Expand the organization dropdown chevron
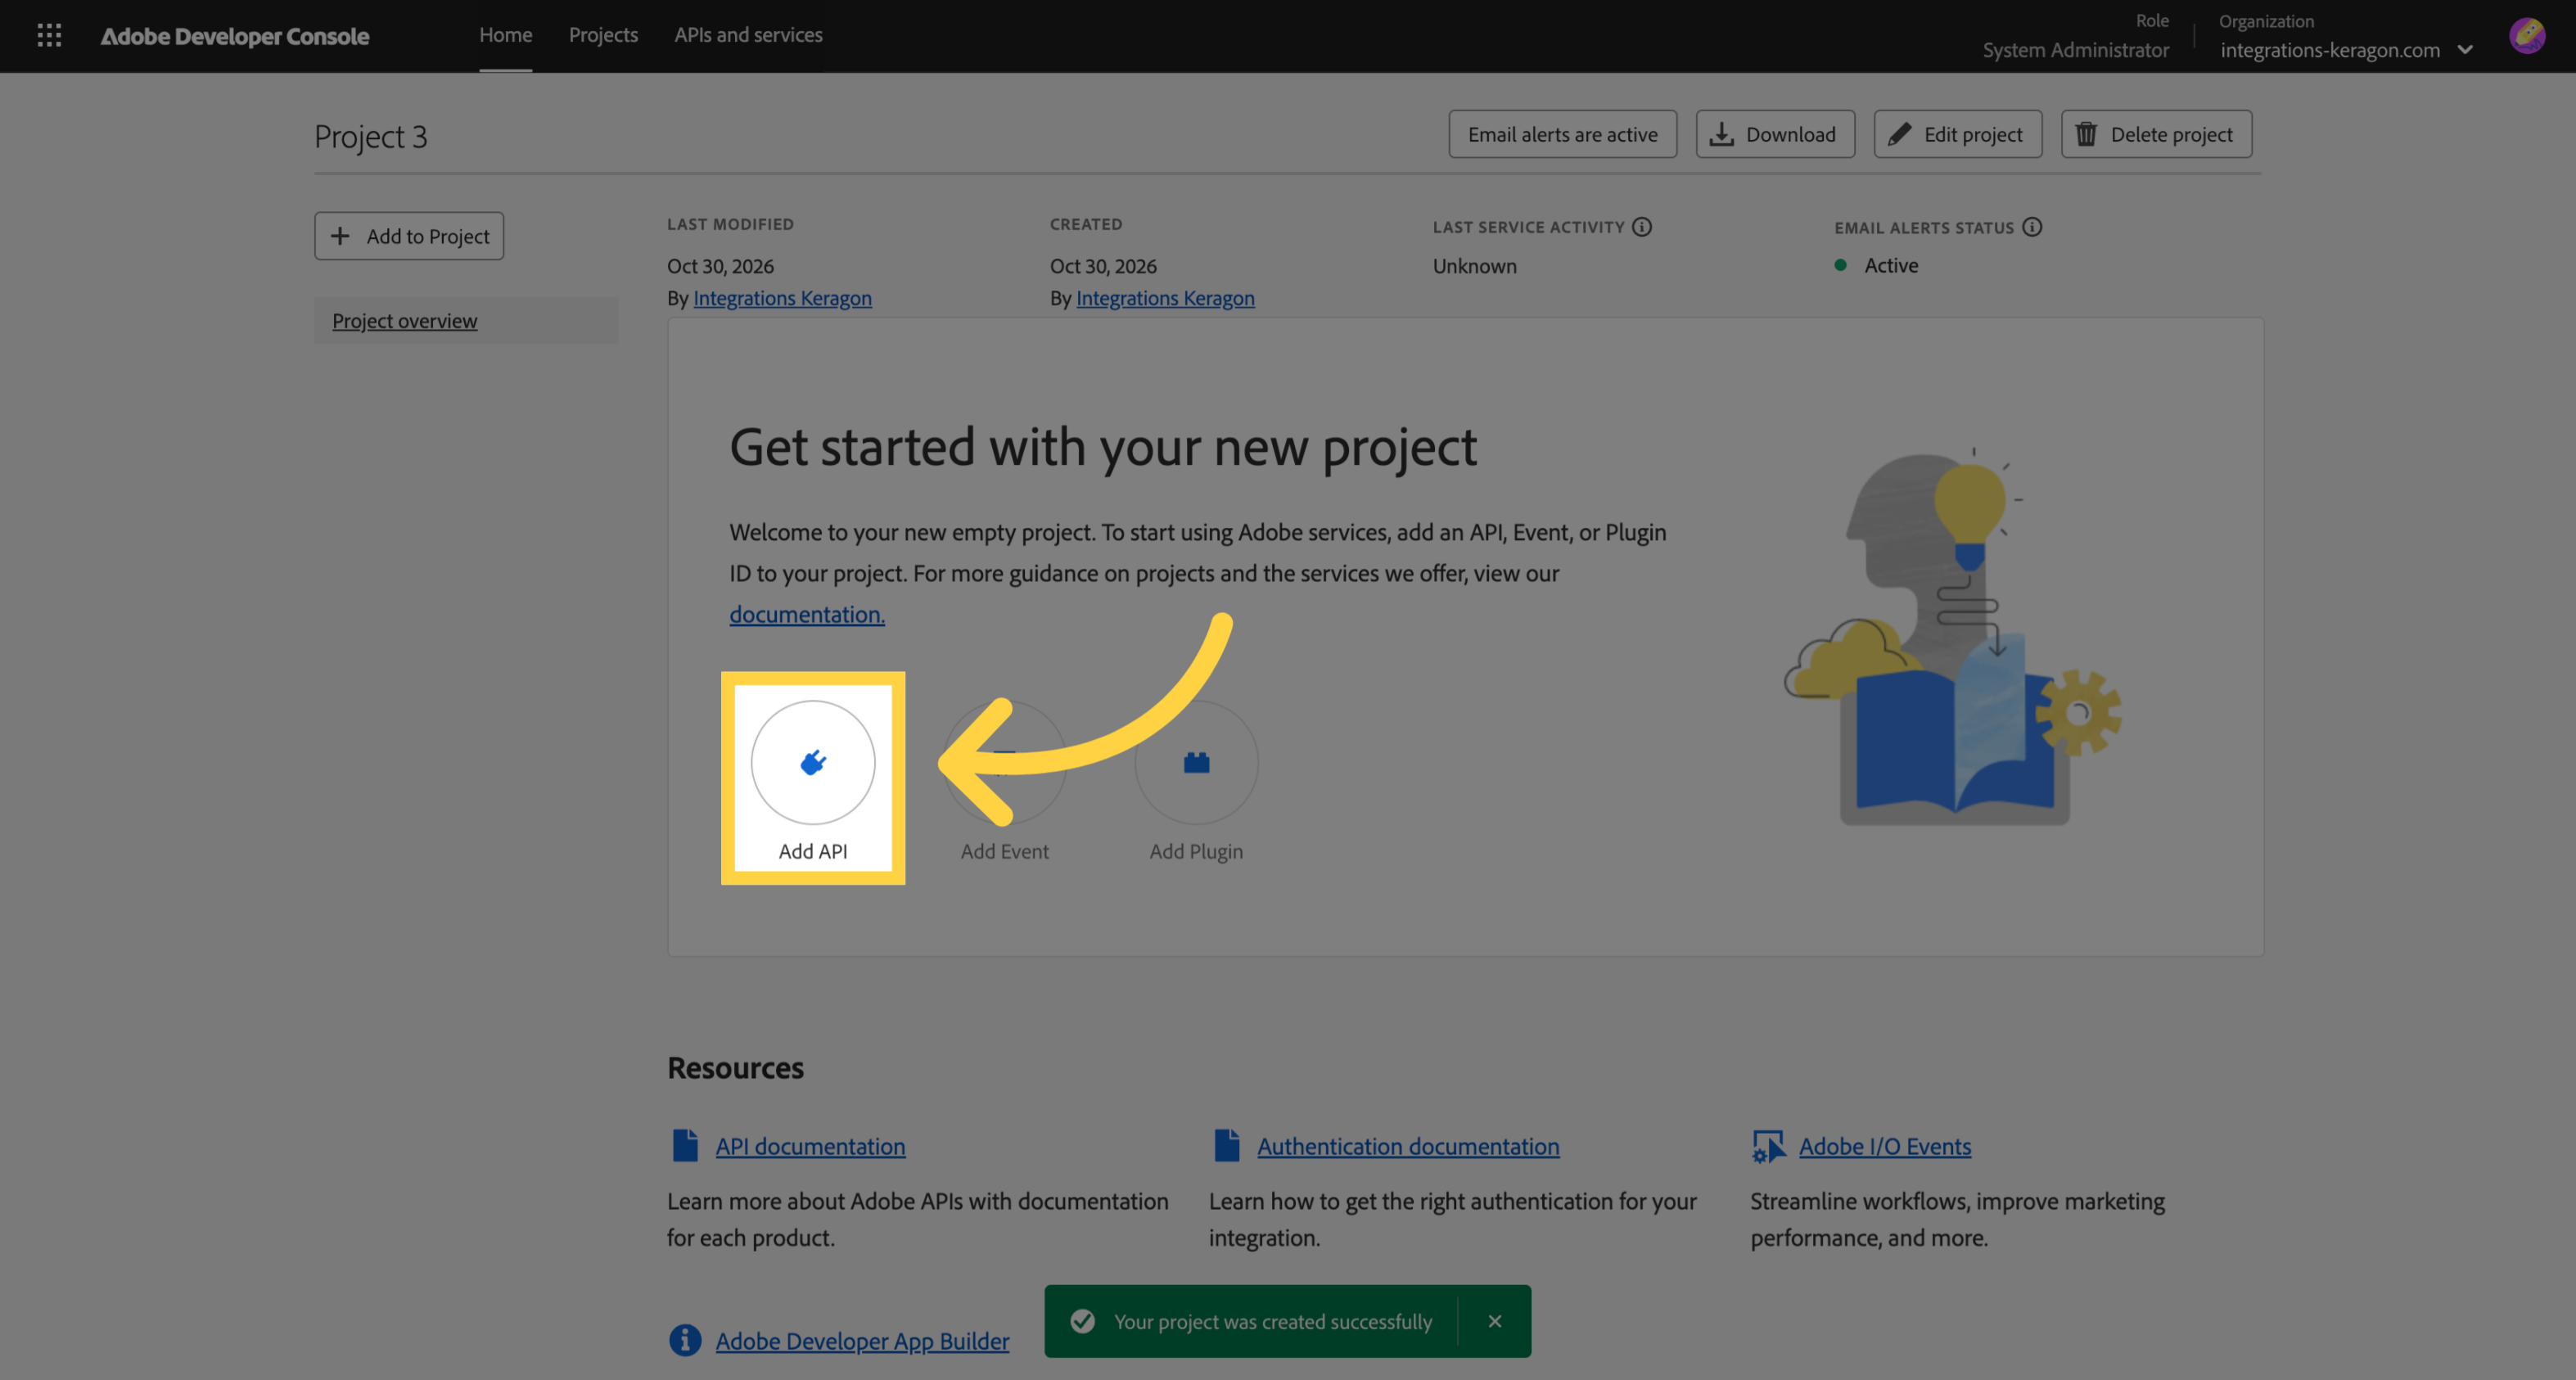The height and width of the screenshot is (1380, 2576). click(x=2466, y=50)
